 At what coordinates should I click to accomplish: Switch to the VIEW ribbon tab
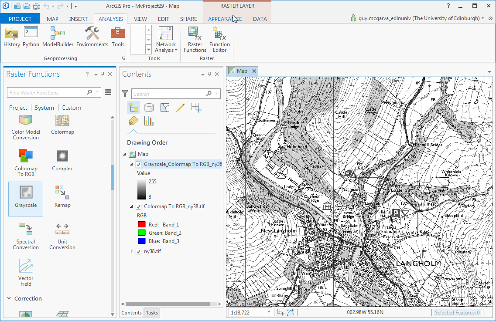point(140,19)
